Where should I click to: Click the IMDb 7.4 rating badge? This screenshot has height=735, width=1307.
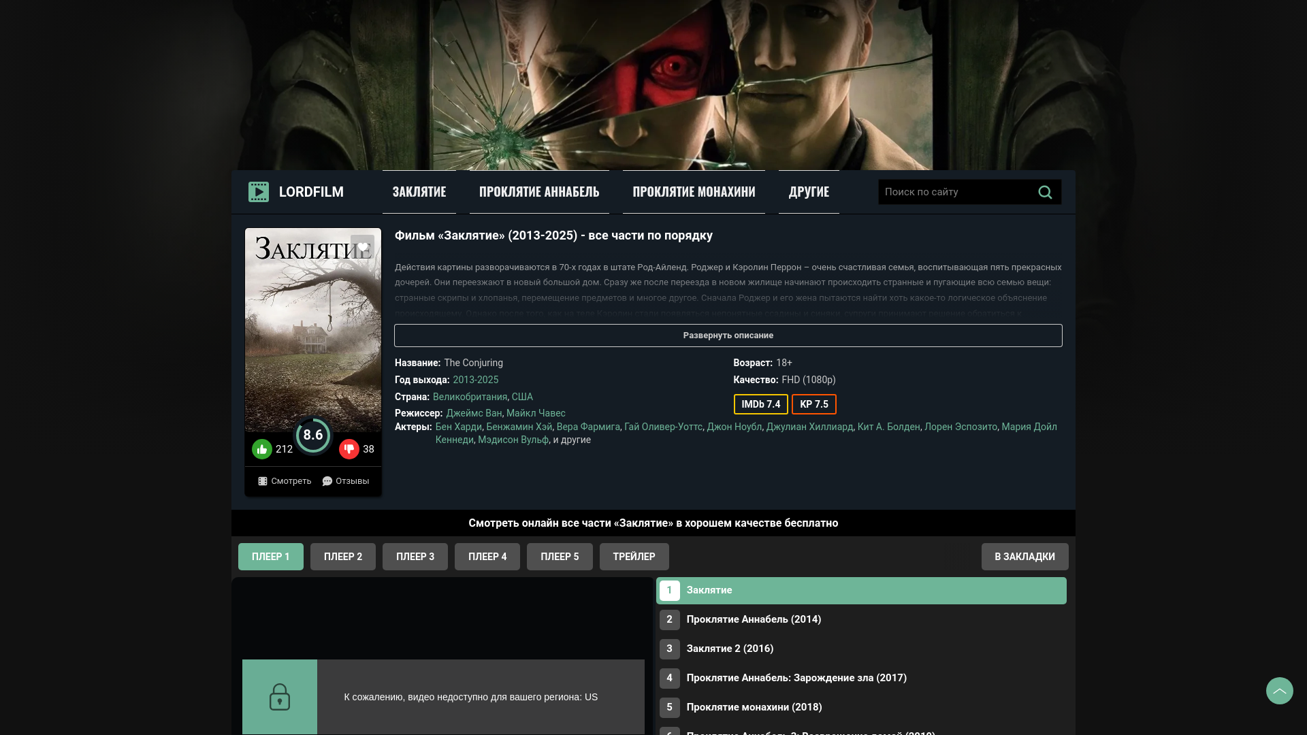pyautogui.click(x=761, y=404)
